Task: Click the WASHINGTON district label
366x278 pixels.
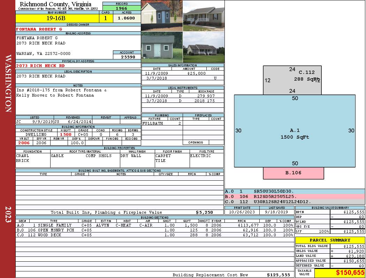Action: tap(8, 83)
